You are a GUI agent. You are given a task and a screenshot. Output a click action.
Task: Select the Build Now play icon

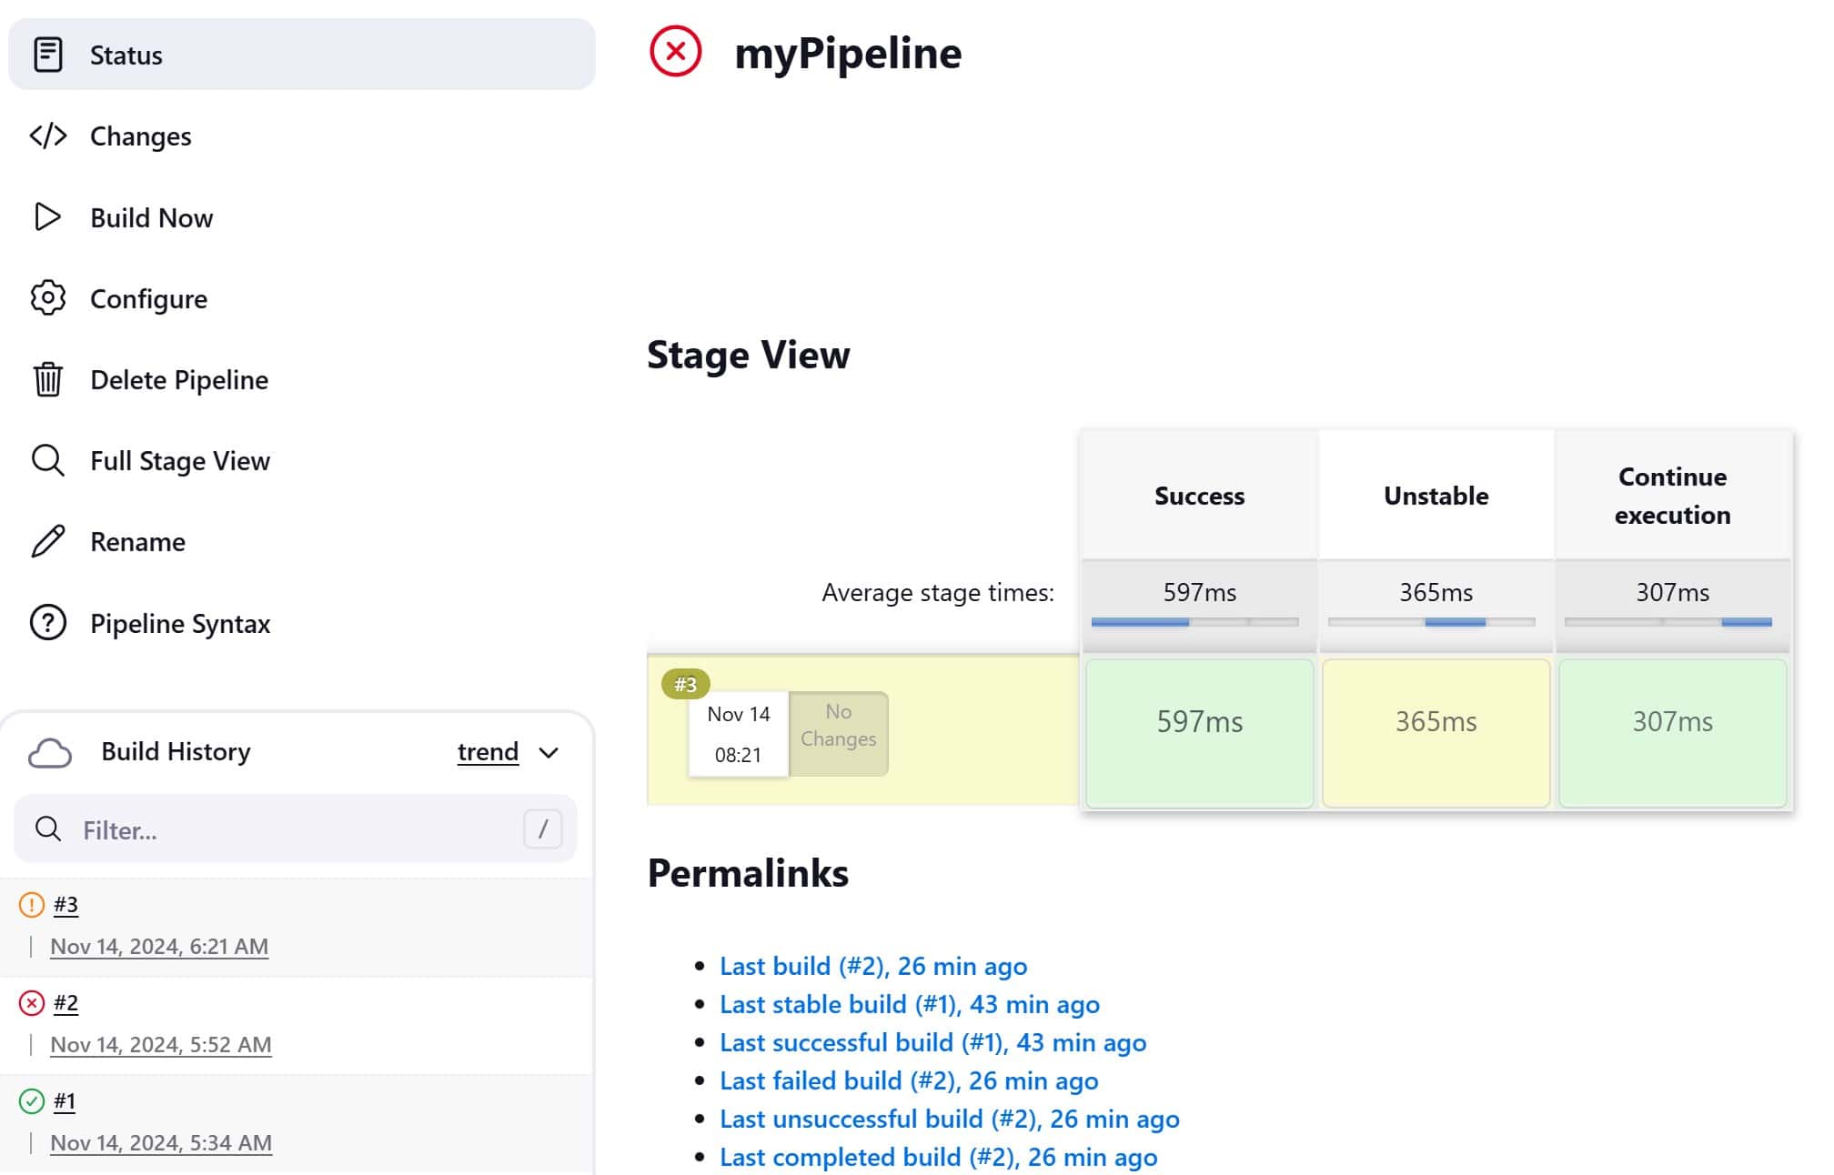47,217
